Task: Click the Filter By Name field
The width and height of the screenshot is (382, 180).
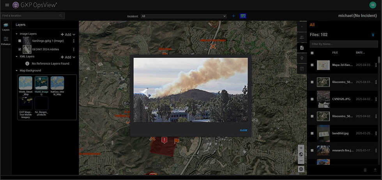Action: point(343,44)
